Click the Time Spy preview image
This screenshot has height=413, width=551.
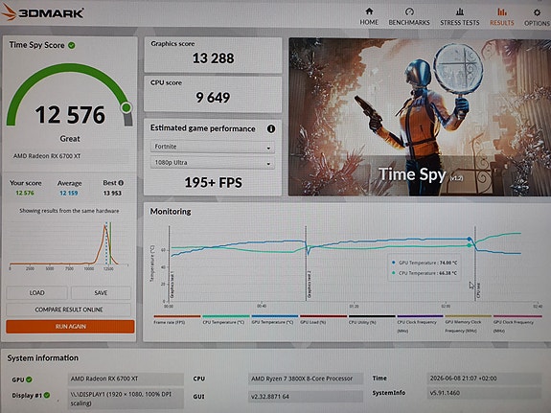(x=420, y=117)
